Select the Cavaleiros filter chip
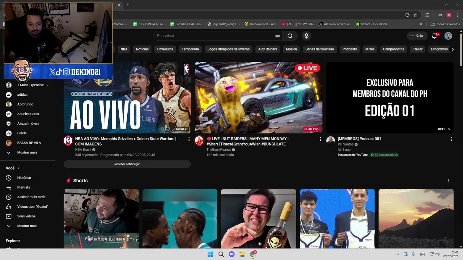This screenshot has height=260, width=463. [165, 49]
